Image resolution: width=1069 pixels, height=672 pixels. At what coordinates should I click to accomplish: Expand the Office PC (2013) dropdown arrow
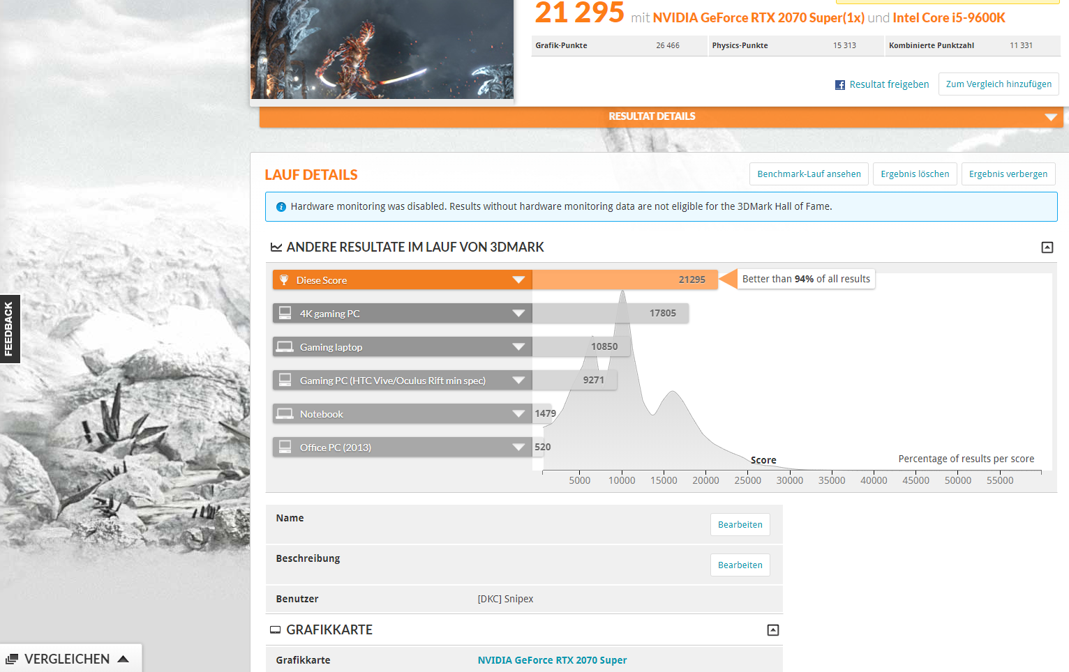[x=518, y=448]
